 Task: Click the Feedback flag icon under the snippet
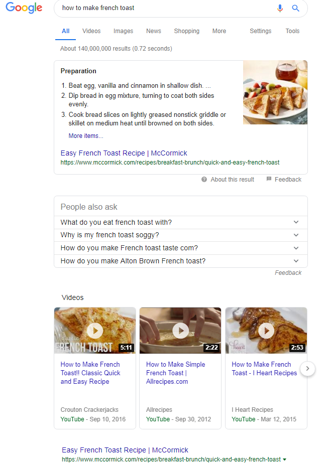pyautogui.click(x=269, y=179)
